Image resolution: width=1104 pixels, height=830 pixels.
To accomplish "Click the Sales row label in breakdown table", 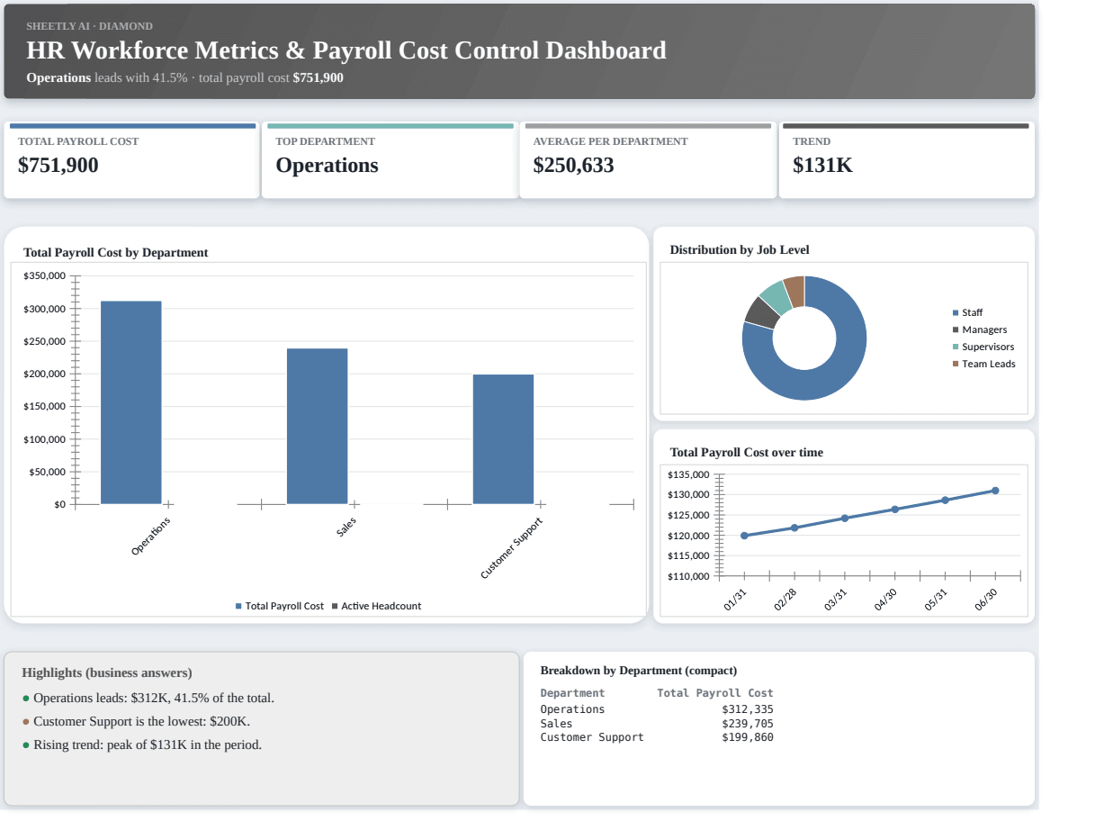I will (556, 724).
